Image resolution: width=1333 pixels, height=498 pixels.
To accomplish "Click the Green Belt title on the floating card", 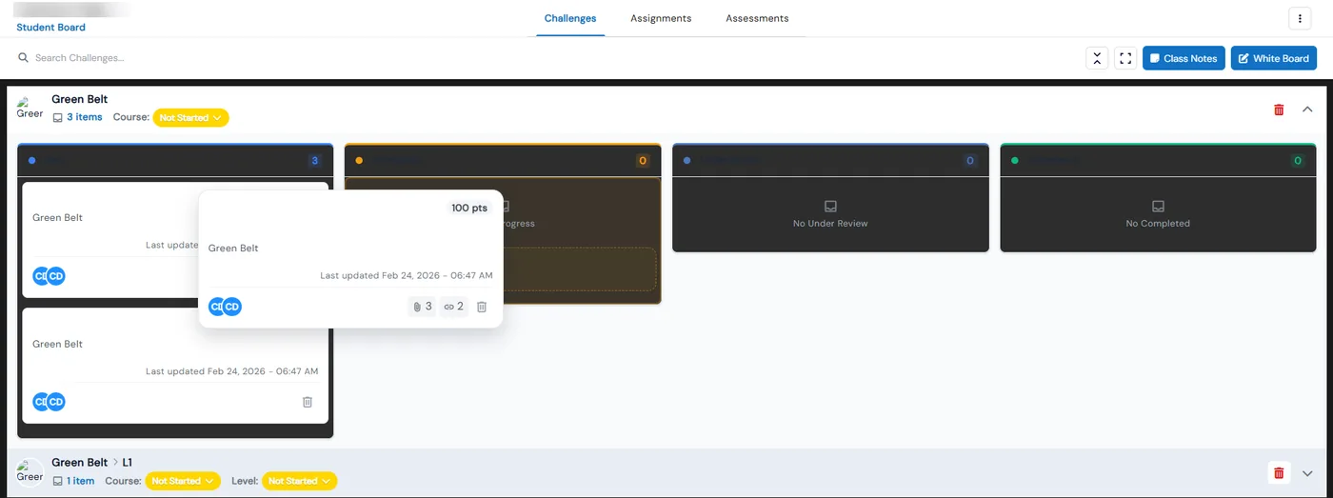I will coord(233,249).
